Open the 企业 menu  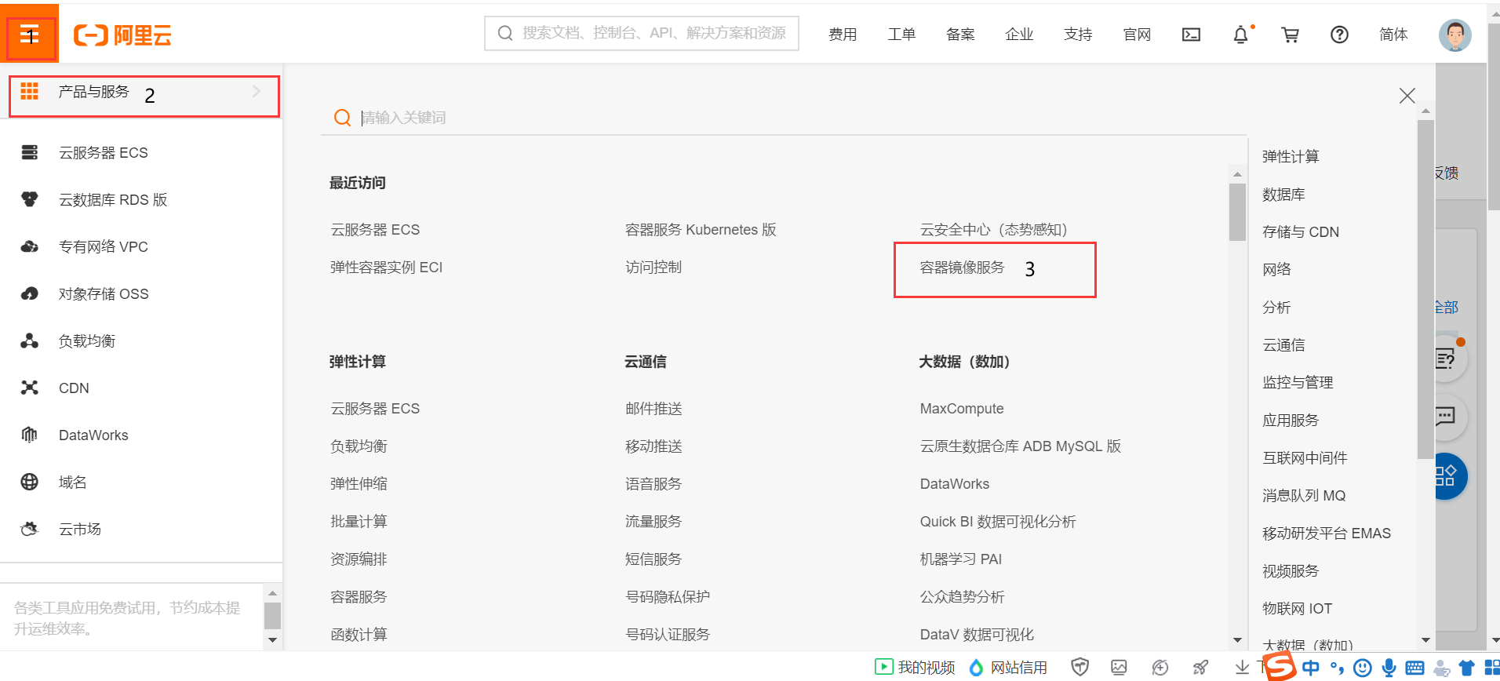(1019, 34)
